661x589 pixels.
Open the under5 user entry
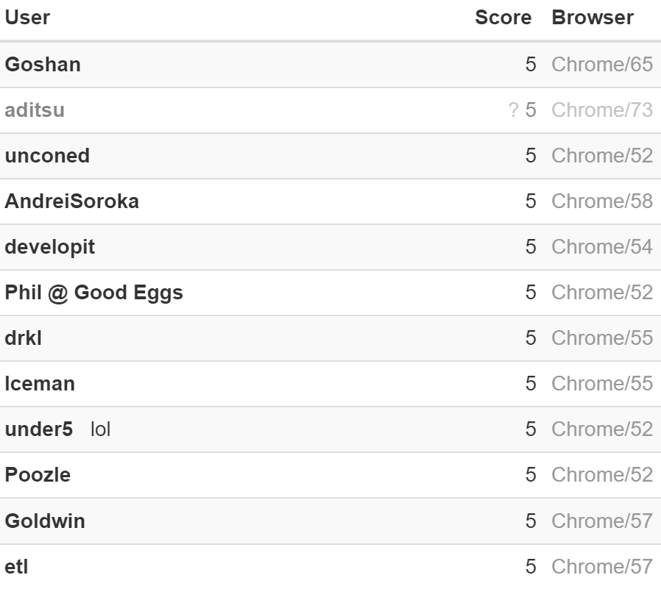pyautogui.click(x=39, y=429)
